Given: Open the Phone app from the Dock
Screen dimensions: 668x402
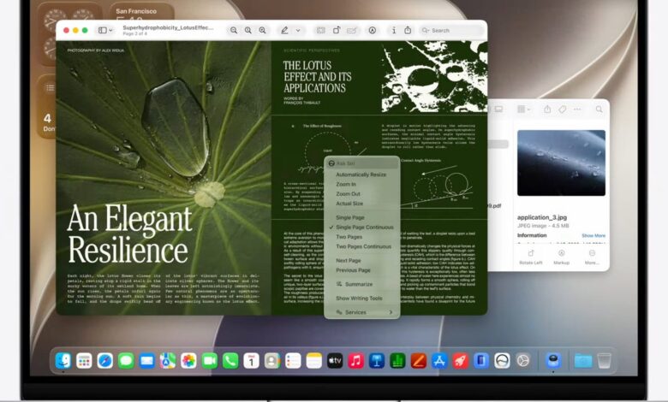Looking at the screenshot, I should 230,361.
